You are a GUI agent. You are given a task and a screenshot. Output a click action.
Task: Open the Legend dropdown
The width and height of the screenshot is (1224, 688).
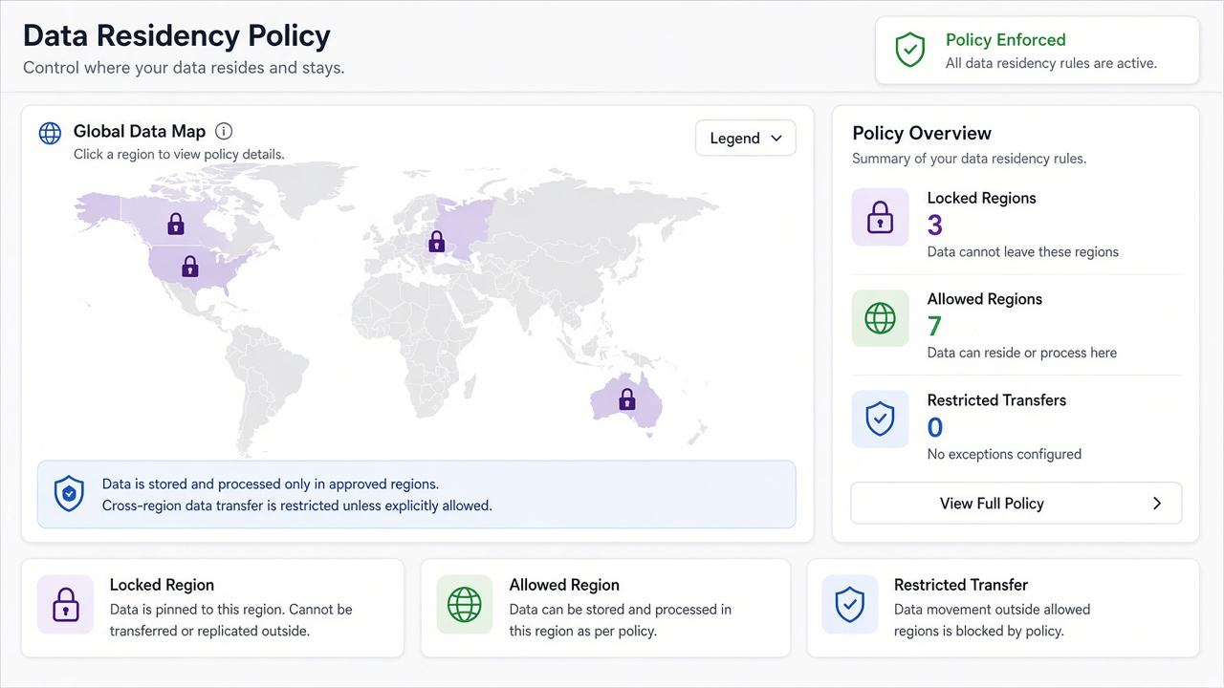pyautogui.click(x=746, y=139)
